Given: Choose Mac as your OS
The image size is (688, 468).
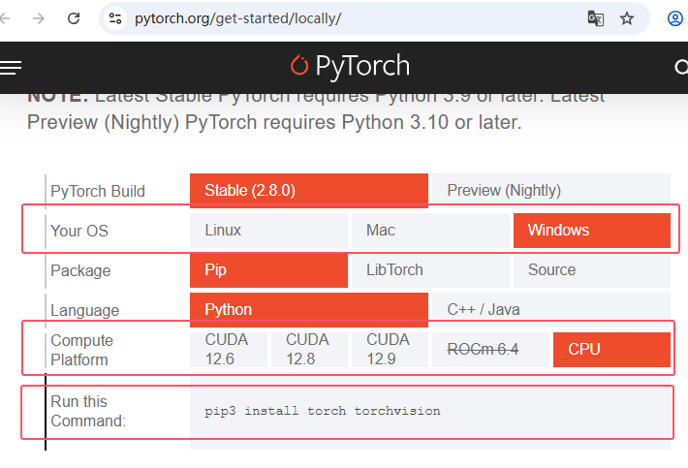Looking at the screenshot, I should tap(430, 231).
